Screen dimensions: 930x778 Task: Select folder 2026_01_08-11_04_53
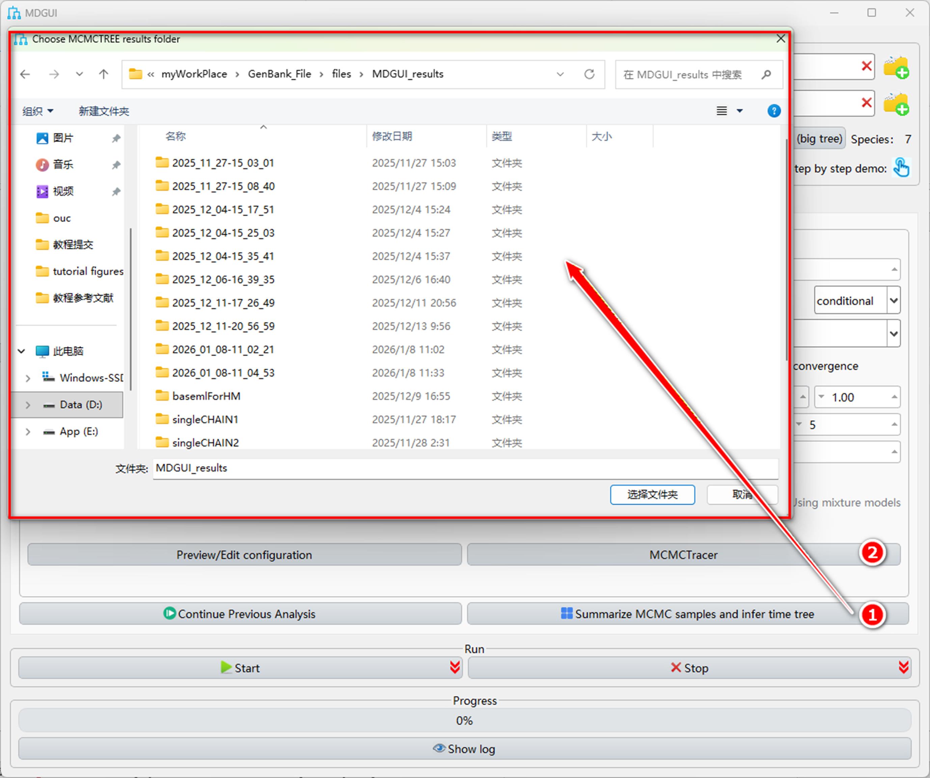click(223, 373)
